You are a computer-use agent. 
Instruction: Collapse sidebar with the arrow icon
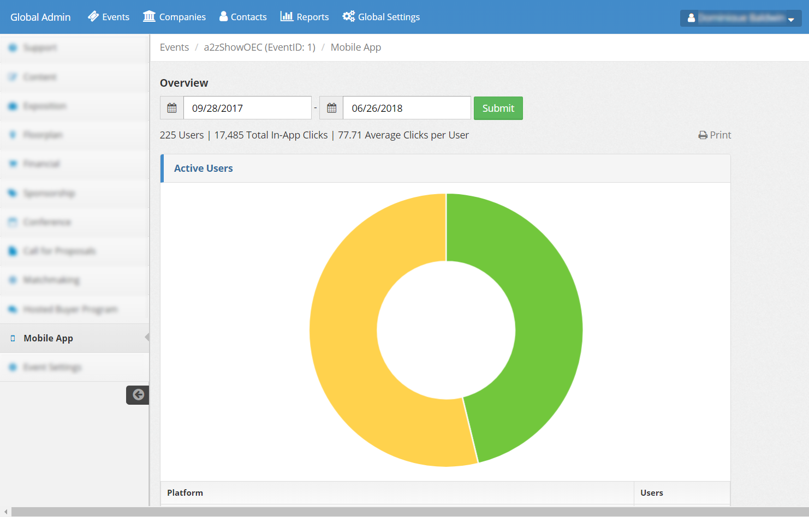138,395
